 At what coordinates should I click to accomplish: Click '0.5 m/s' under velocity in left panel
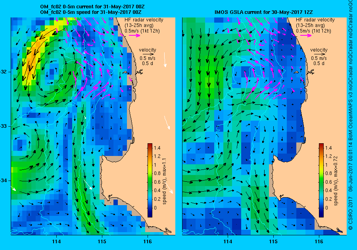(x=148, y=58)
